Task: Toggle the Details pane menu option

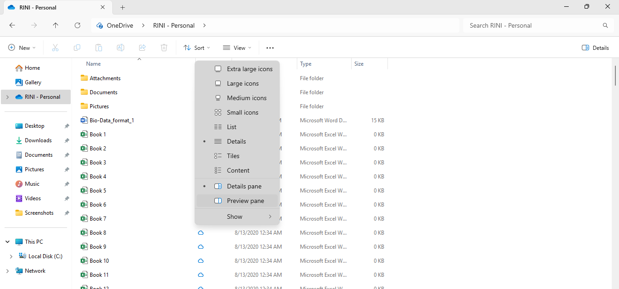Action: click(244, 186)
